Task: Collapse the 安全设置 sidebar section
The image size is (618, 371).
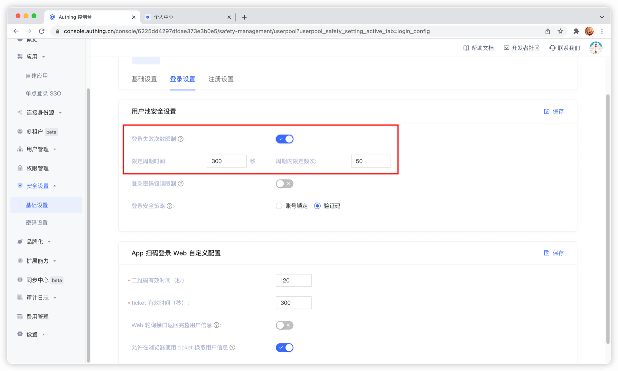Action: pos(37,186)
